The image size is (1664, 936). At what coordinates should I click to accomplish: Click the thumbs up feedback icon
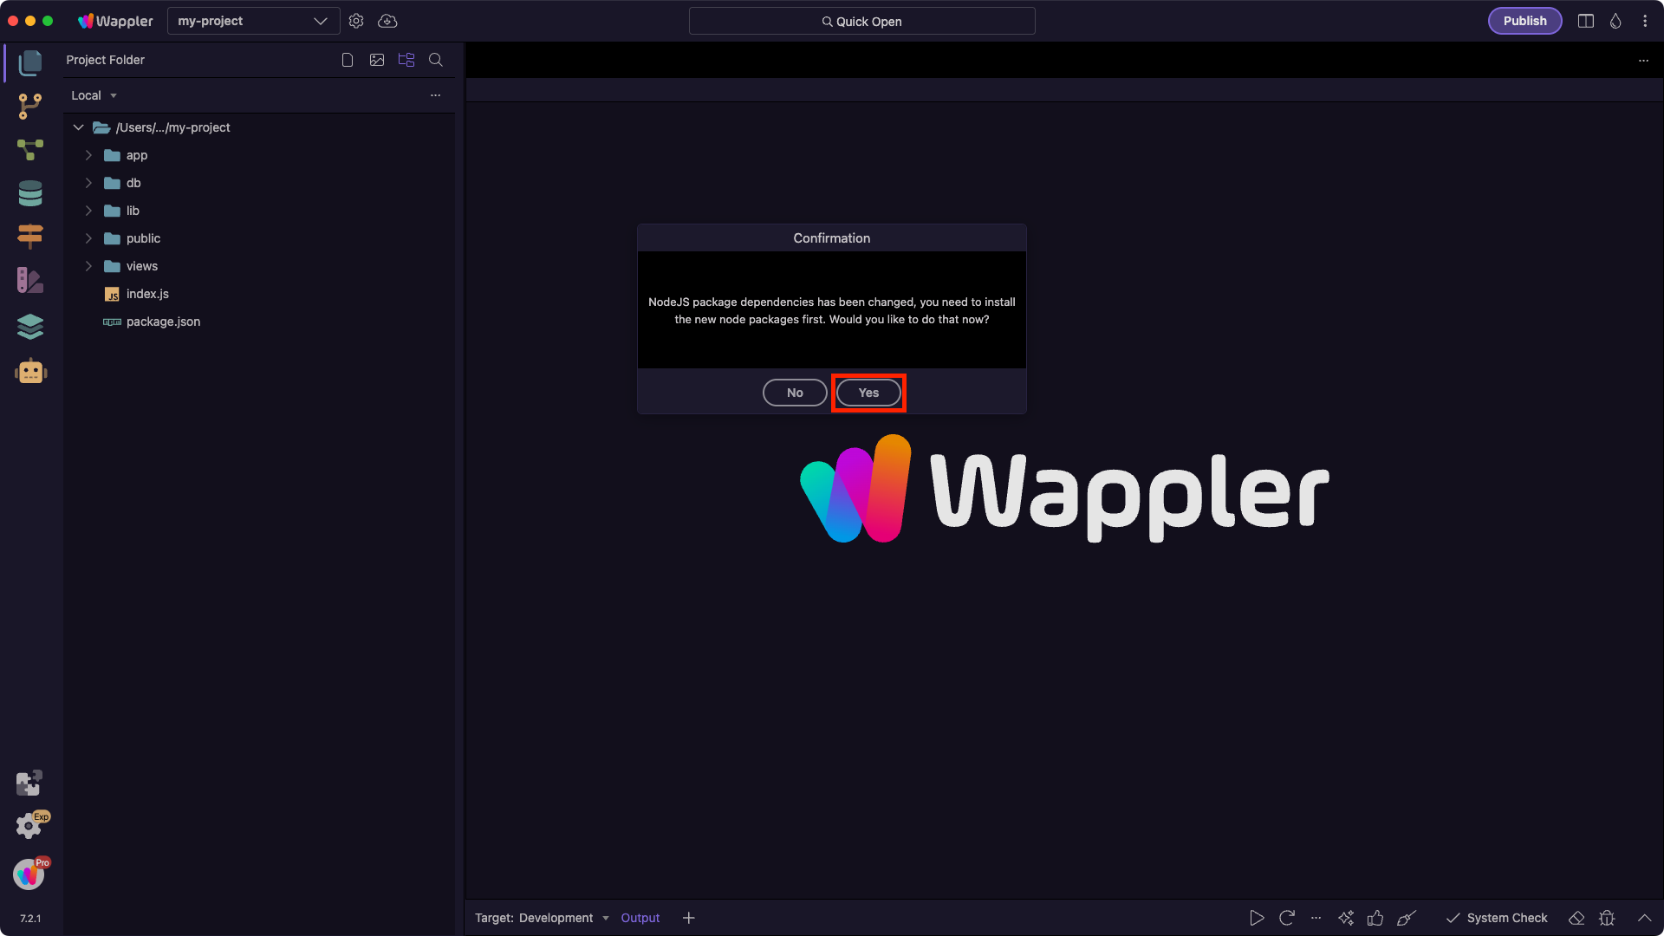[x=1375, y=918]
